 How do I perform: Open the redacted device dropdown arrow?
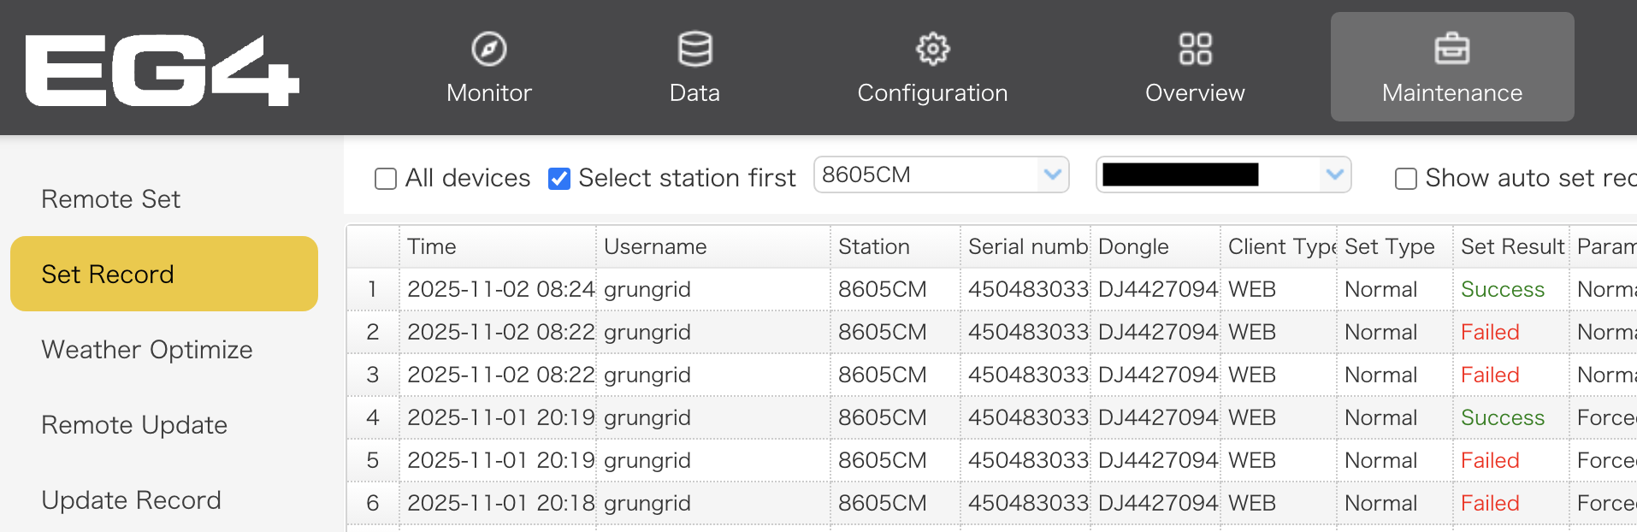pos(1334,175)
